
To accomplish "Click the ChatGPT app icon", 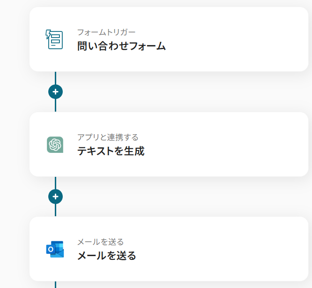I will click(55, 144).
